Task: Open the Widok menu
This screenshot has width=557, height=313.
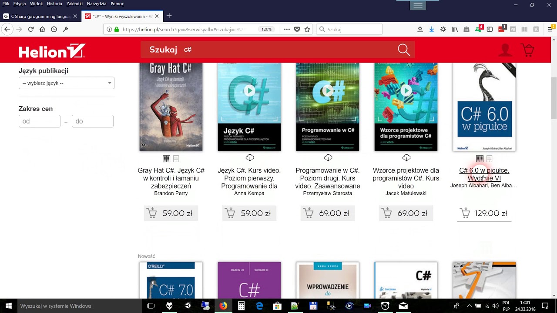Action: (36, 3)
